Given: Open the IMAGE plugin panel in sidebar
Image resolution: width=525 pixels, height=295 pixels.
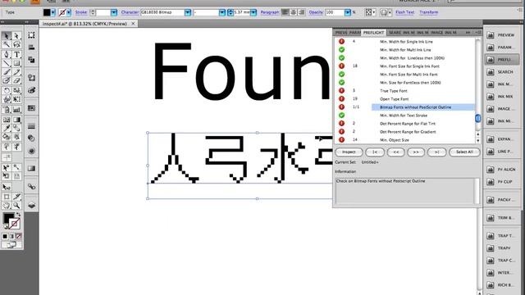Looking at the screenshot, I should click(x=502, y=109).
